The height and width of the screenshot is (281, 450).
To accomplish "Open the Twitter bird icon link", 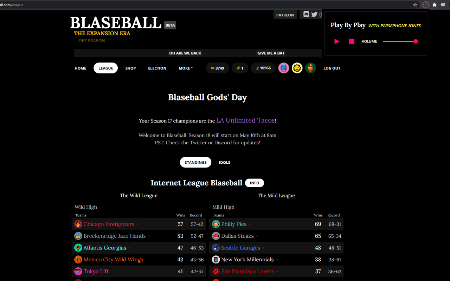I will 314,14.
